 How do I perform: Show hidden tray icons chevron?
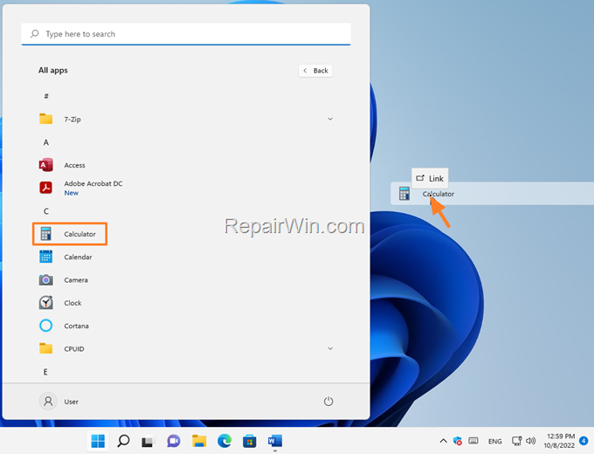[x=443, y=441]
